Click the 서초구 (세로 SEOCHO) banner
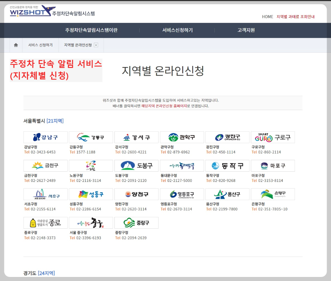Viewport: 331px width, 281px height. click(45, 194)
